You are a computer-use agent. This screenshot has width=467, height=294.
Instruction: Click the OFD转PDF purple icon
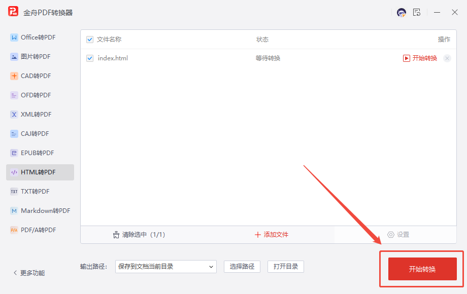click(x=14, y=95)
